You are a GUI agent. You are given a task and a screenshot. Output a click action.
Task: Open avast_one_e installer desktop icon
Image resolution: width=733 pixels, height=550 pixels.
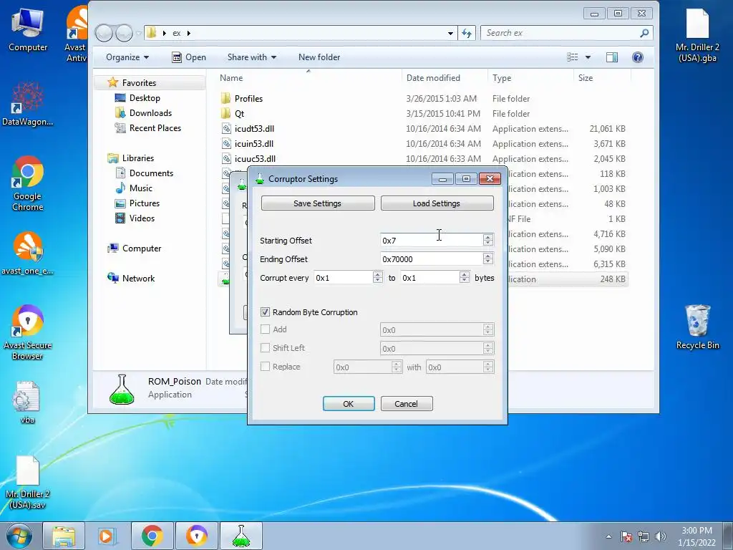[x=28, y=253]
